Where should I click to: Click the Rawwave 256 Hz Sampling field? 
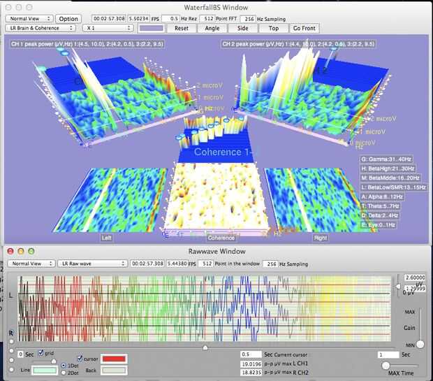[x=271, y=264]
